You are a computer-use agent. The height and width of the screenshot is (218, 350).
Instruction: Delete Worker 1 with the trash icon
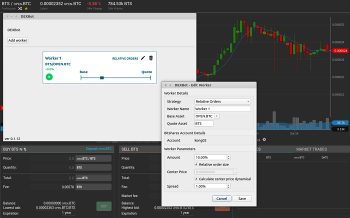point(151,58)
